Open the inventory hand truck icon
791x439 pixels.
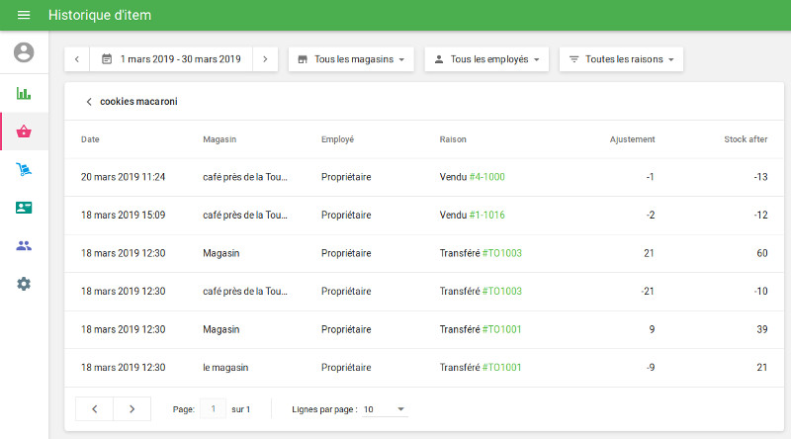click(24, 169)
